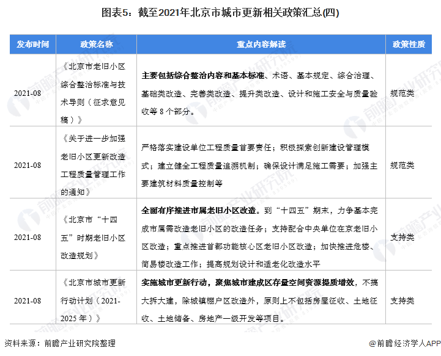Click the 资料来源 前瞻产业研究院整理 source note
Screen dimensions: 441x356
(x=60, y=343)
